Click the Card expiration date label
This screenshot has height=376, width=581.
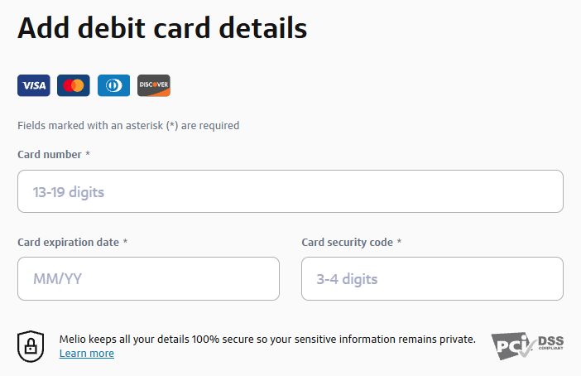point(68,242)
